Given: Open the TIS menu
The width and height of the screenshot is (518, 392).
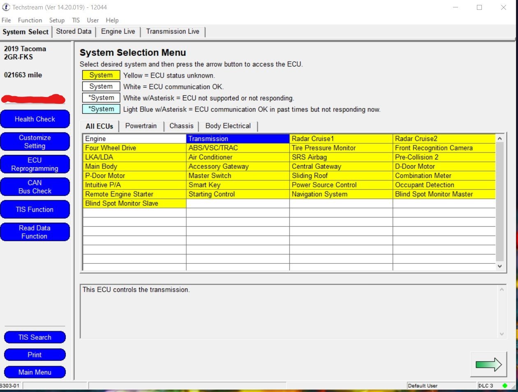Looking at the screenshot, I should [76, 20].
